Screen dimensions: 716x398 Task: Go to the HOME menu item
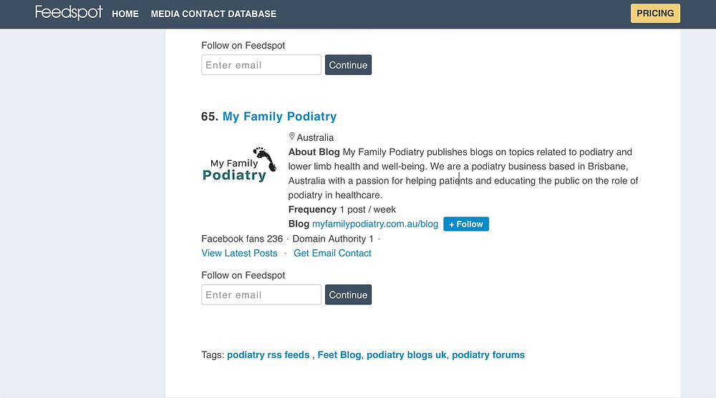(x=125, y=14)
